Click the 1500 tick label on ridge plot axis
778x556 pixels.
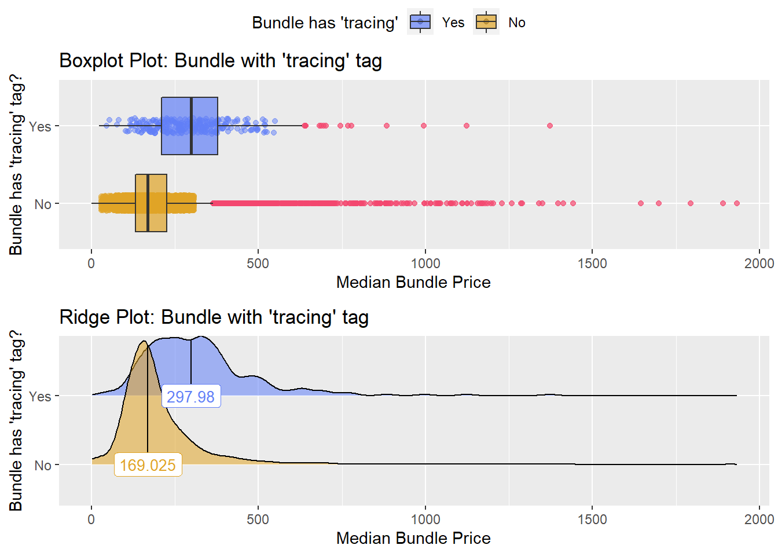pyautogui.click(x=592, y=520)
